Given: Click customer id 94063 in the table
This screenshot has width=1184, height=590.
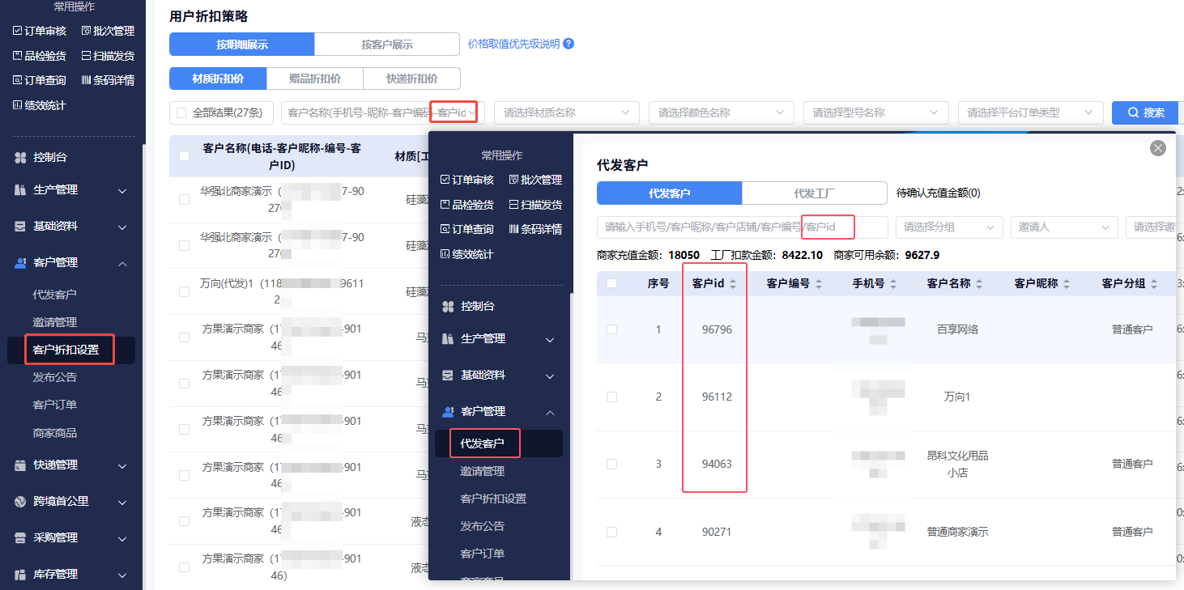Looking at the screenshot, I should (717, 464).
